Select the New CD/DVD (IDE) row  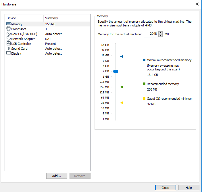tap(48, 34)
